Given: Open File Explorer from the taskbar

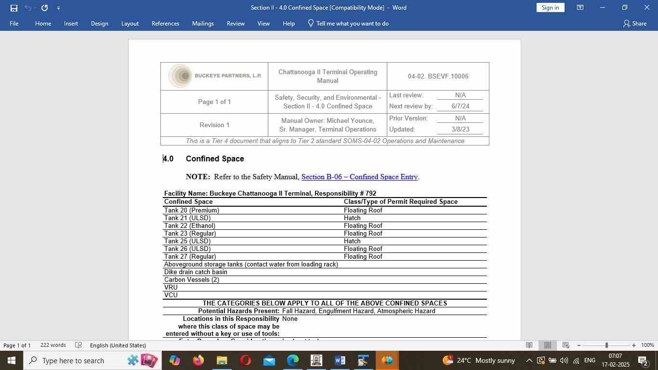Looking at the screenshot, I should tap(222, 360).
